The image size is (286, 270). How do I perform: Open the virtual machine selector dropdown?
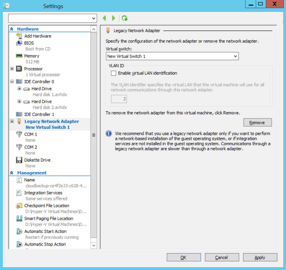tap(53, 18)
